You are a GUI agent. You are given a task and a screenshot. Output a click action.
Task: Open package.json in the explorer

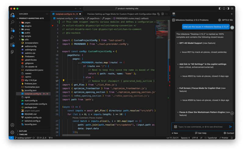[31, 107]
